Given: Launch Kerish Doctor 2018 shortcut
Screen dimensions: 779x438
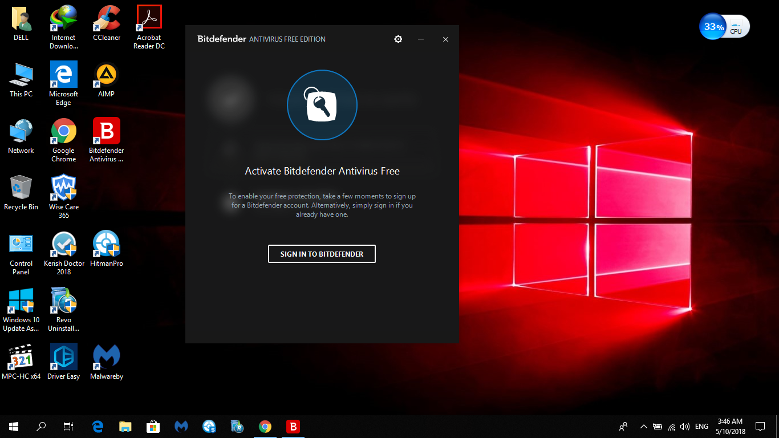Looking at the screenshot, I should (x=64, y=253).
